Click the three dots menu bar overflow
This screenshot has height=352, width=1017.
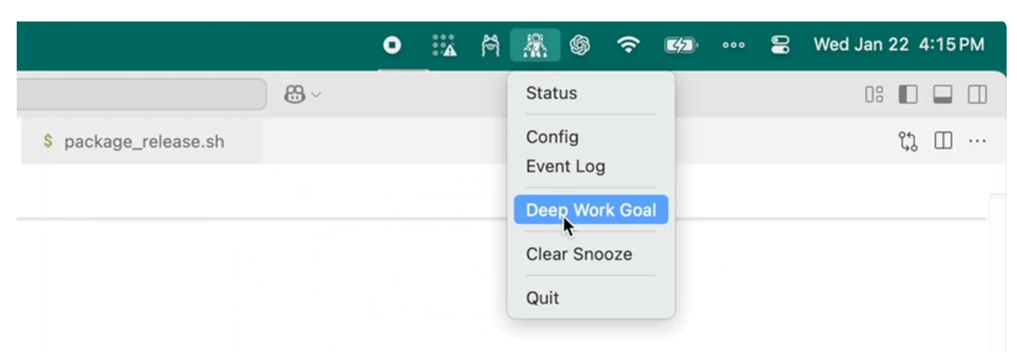(733, 46)
